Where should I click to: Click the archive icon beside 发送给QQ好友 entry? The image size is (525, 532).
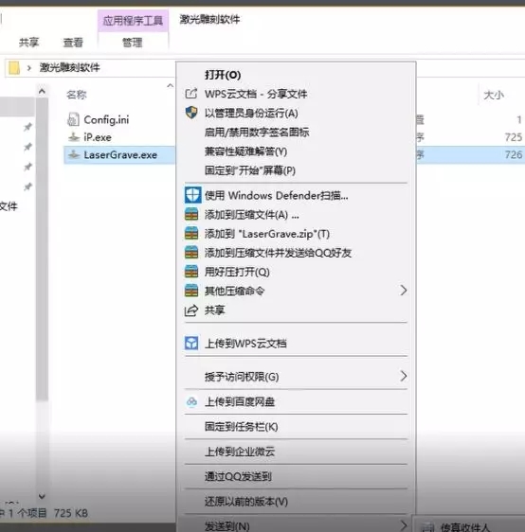coord(191,253)
